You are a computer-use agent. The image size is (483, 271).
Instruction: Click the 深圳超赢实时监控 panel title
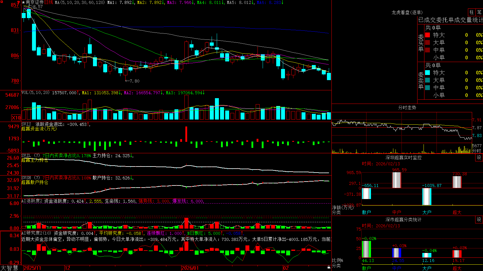point(404,157)
